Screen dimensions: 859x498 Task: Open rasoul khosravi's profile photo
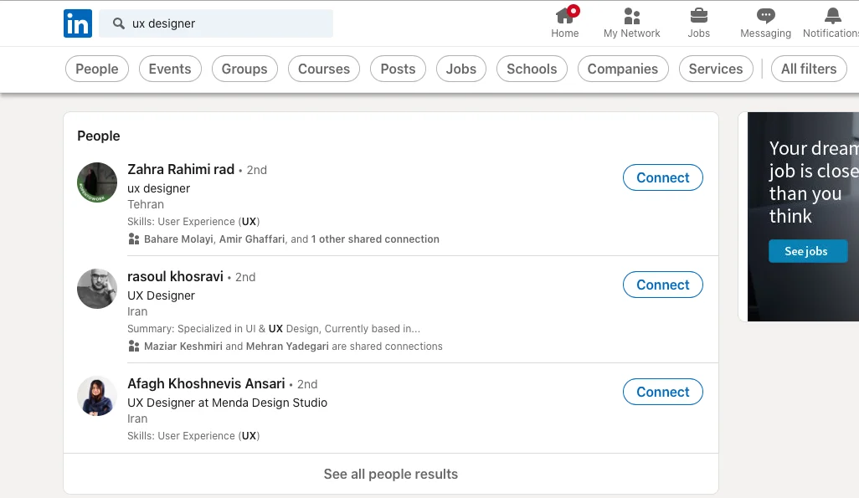click(x=97, y=289)
